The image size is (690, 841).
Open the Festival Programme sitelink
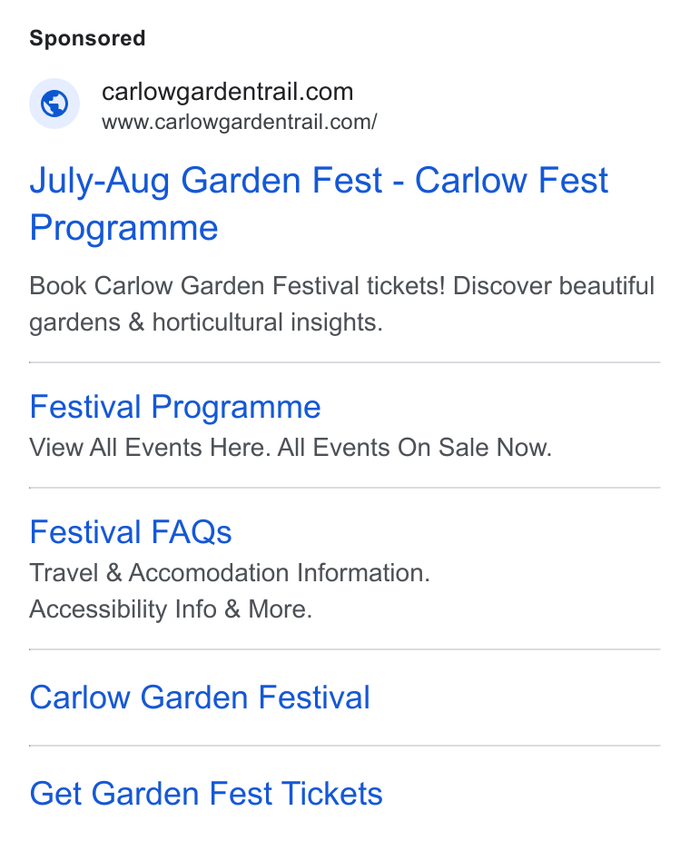[175, 407]
